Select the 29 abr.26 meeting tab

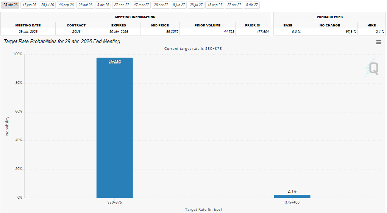pos(10,5)
